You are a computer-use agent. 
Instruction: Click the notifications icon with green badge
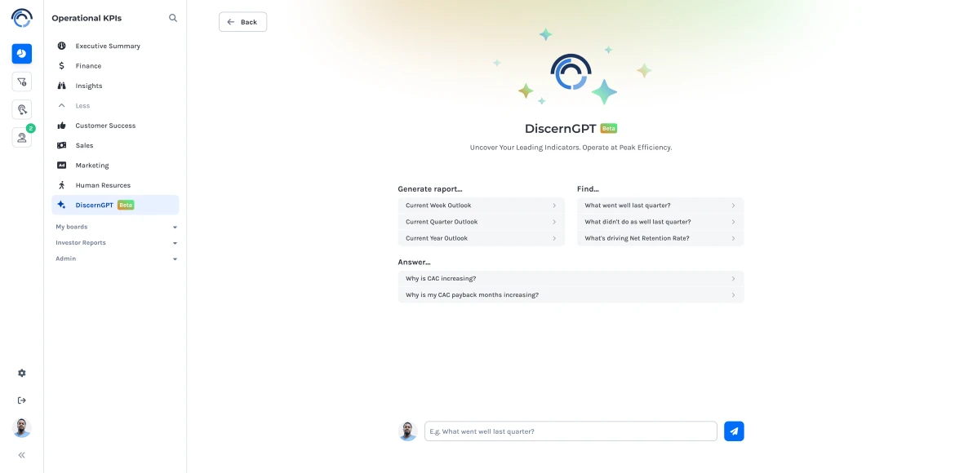(22, 137)
